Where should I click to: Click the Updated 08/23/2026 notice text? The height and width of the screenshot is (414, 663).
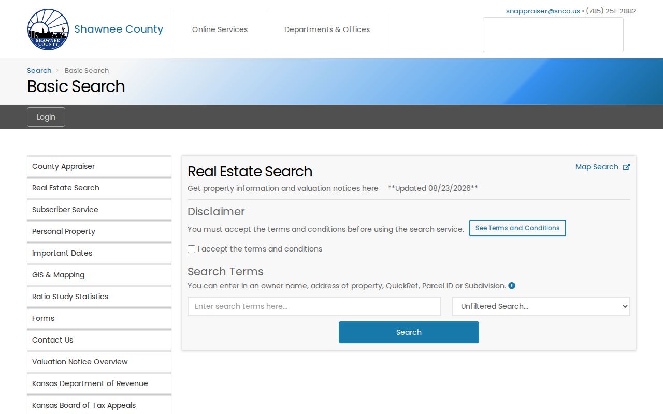tap(433, 188)
